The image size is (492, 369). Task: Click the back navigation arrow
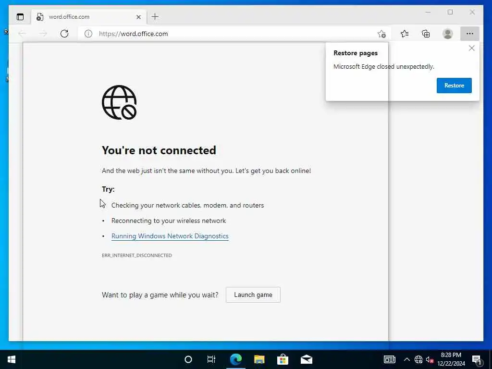click(x=22, y=34)
